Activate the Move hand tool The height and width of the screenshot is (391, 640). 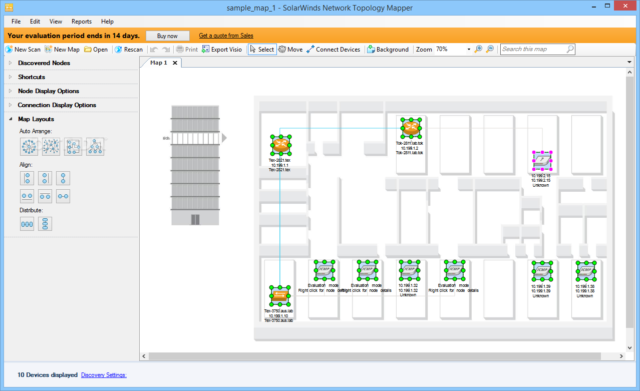tap(290, 50)
